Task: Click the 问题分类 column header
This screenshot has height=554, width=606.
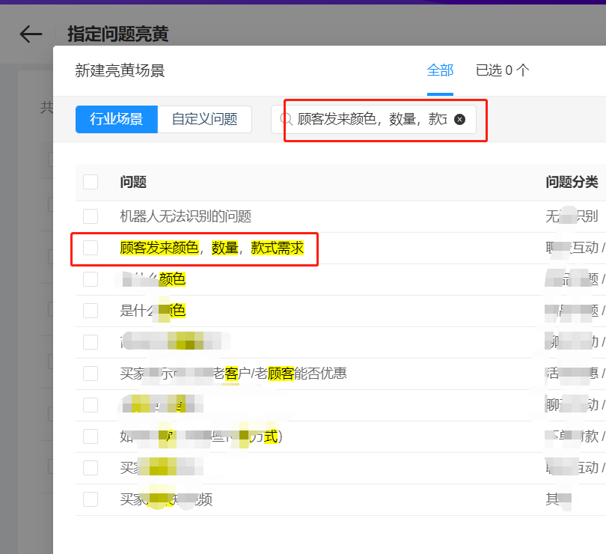Action: pyautogui.click(x=572, y=182)
